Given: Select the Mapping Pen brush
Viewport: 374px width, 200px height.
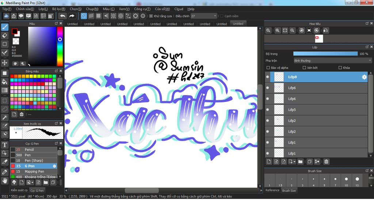Looking at the screenshot, I should click(34, 172).
